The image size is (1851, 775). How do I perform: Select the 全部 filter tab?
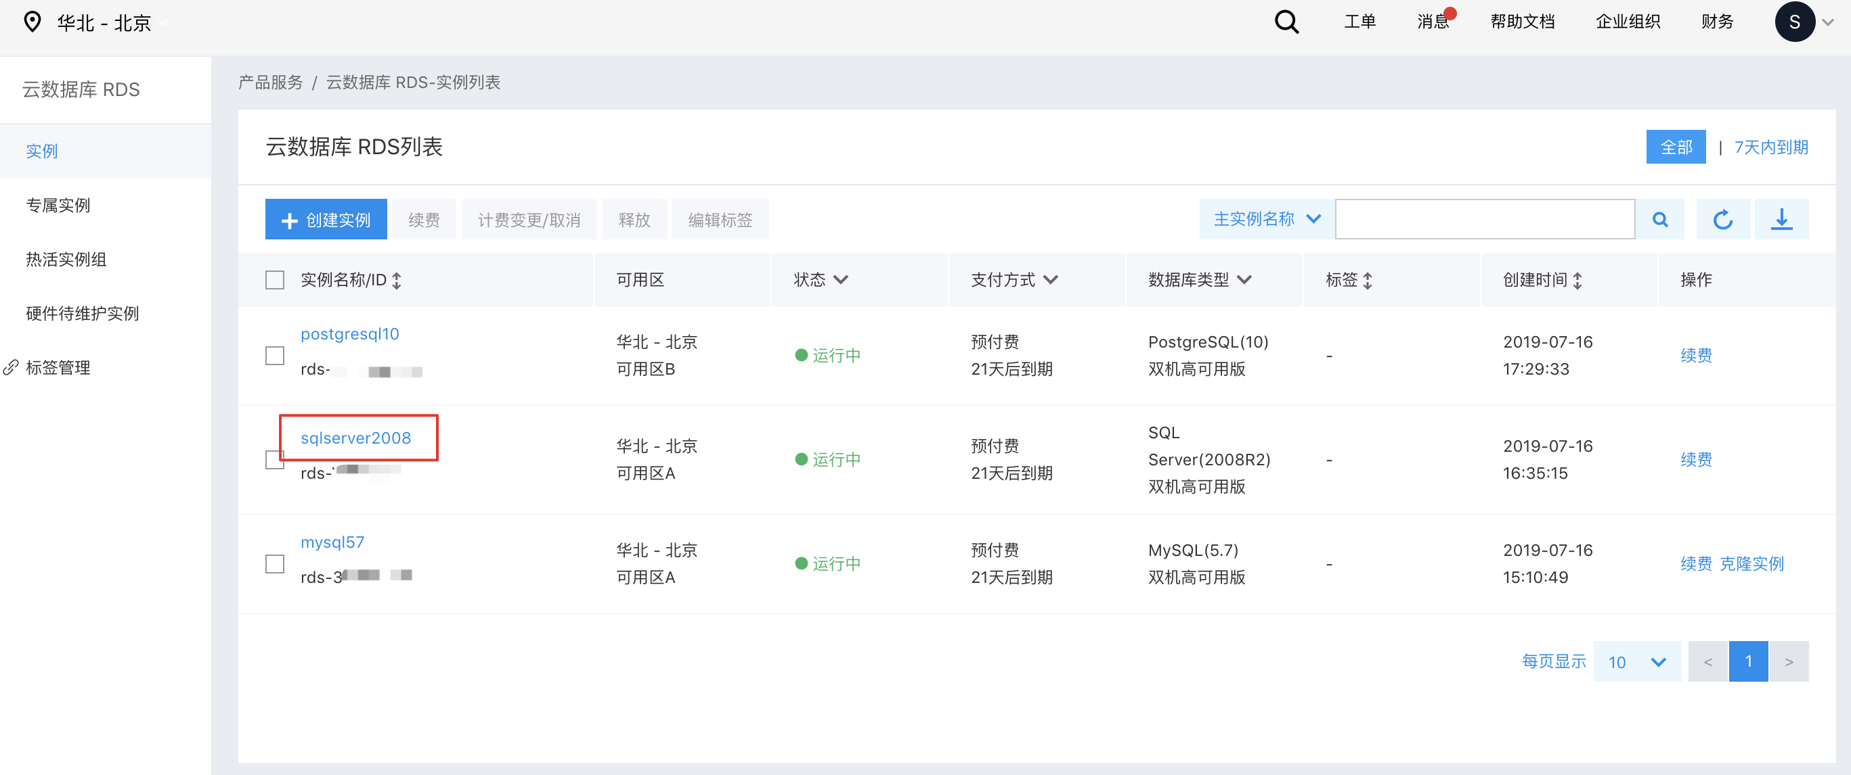pos(1676,147)
